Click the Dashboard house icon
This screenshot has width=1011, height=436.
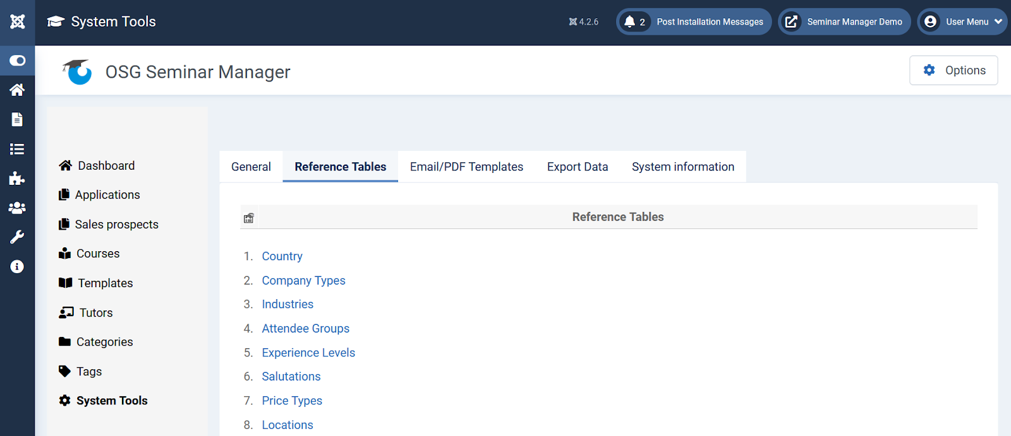click(65, 165)
